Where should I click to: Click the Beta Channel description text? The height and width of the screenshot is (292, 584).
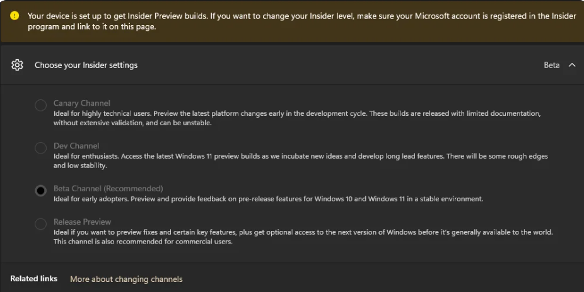pyautogui.click(x=268, y=199)
